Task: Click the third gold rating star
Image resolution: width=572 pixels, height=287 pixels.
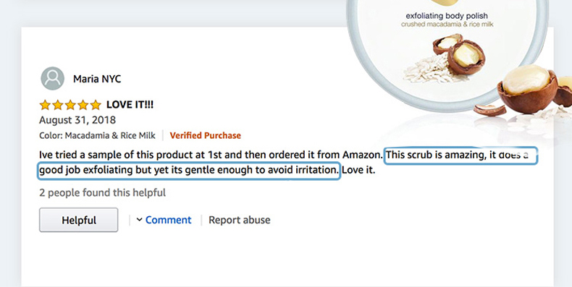Action: click(x=70, y=105)
